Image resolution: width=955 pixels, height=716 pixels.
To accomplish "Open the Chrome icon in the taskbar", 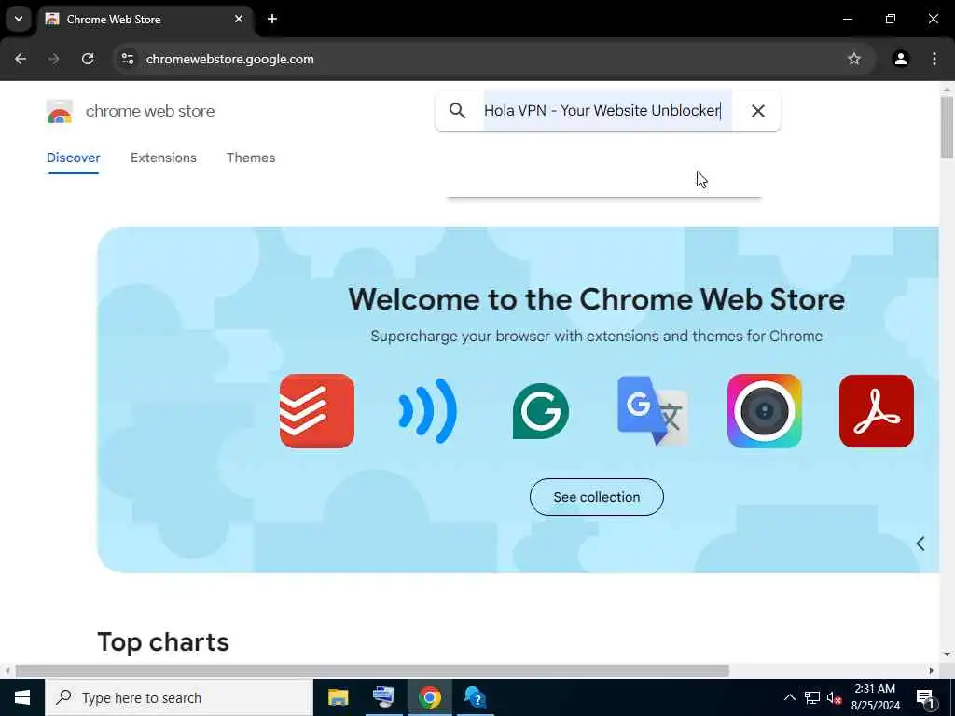I will coord(429,697).
